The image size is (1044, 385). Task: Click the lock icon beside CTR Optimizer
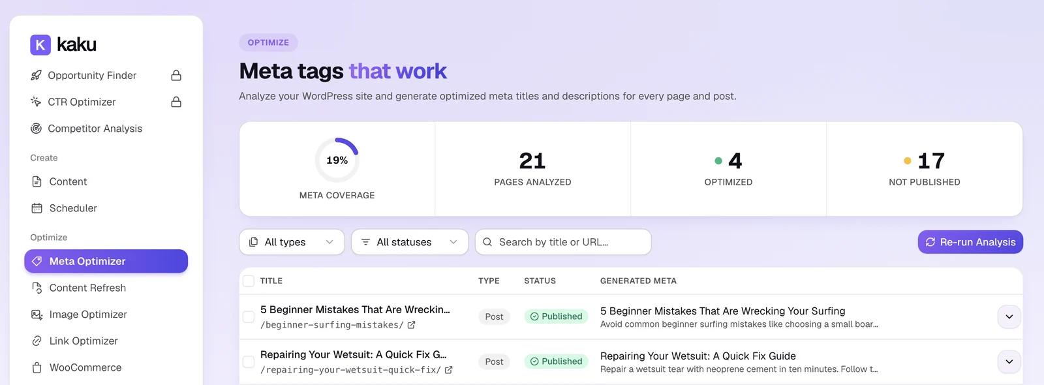[176, 102]
